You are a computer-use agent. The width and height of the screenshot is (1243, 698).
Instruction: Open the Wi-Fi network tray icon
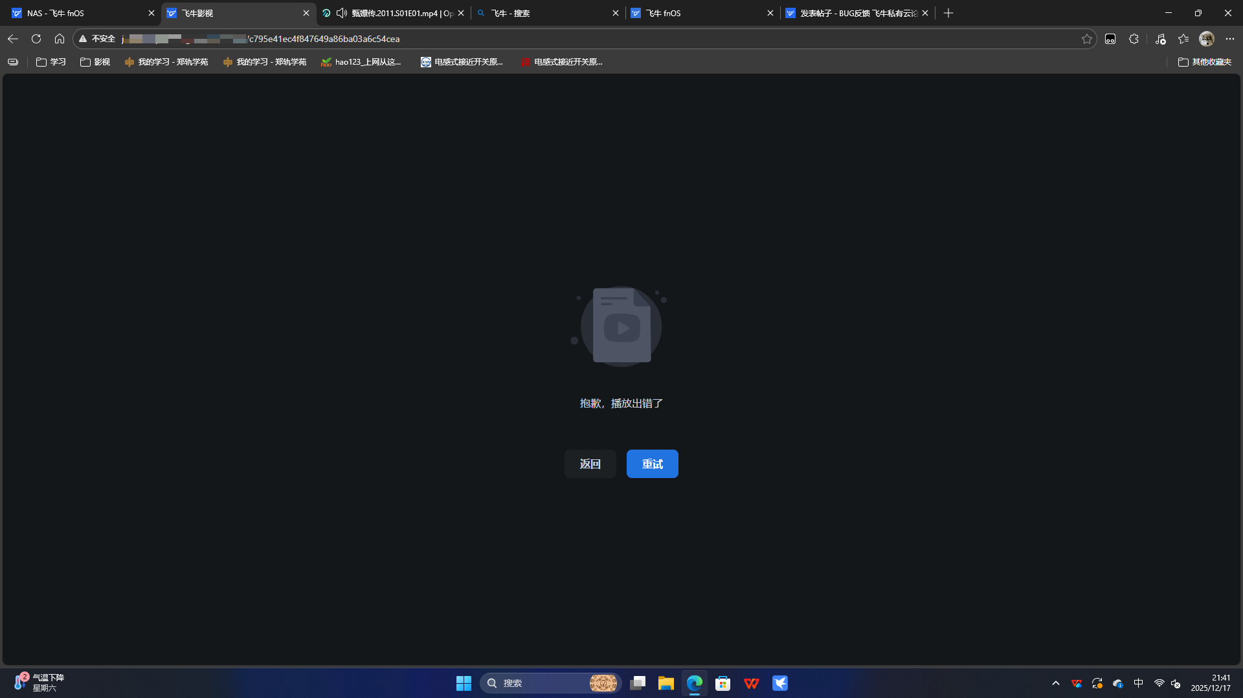[x=1159, y=683]
